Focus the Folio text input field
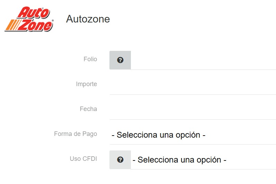The width and height of the screenshot is (276, 184). pos(203,60)
